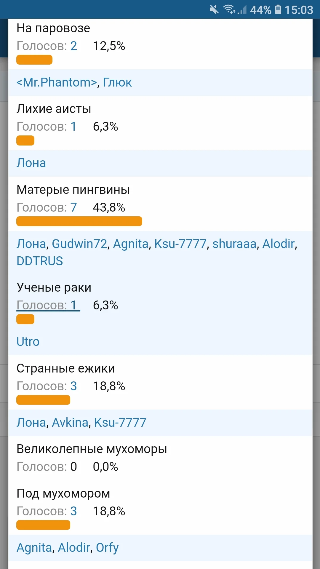Open Avkina voter profile
320x569 pixels.
[70, 423]
